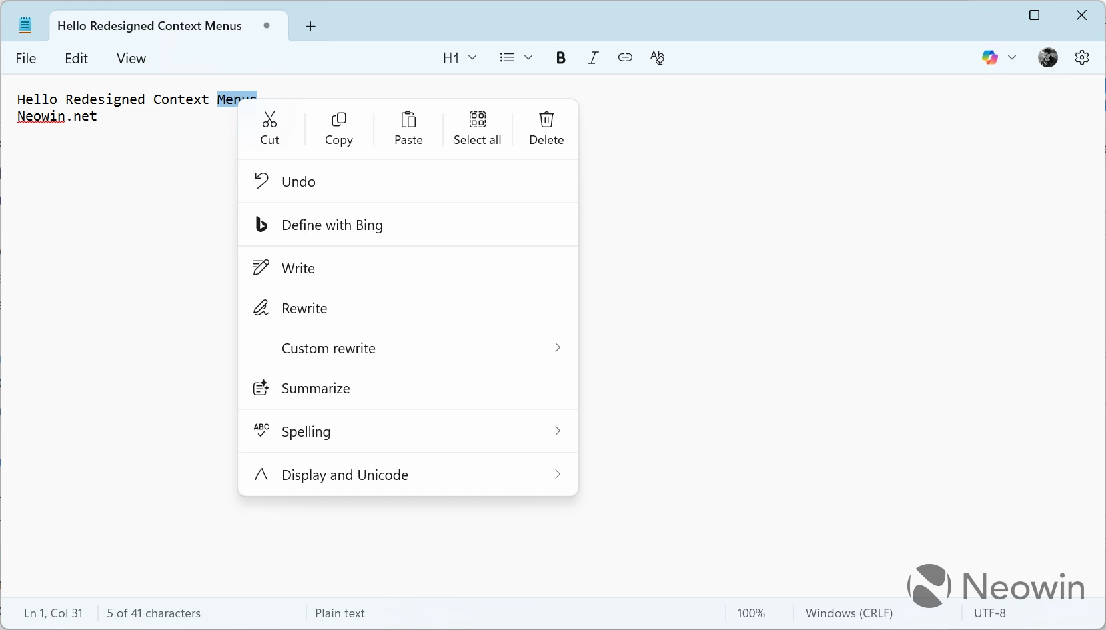
Task: Open Notepad settings gear
Action: tap(1082, 58)
